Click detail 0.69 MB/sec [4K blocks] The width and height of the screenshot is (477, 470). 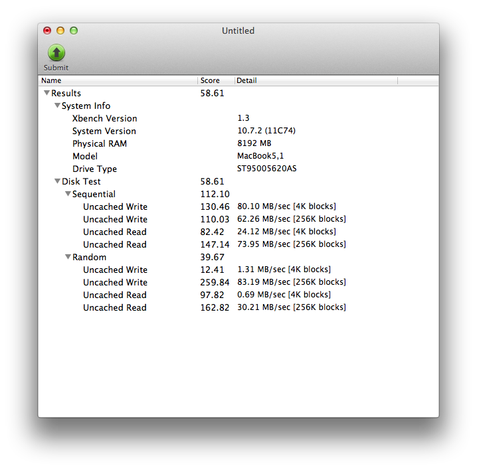coord(284,295)
